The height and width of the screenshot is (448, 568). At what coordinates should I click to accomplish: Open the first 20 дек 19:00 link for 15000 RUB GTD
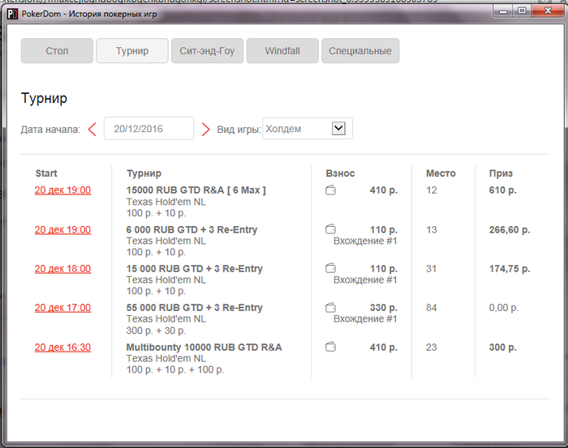(62, 190)
